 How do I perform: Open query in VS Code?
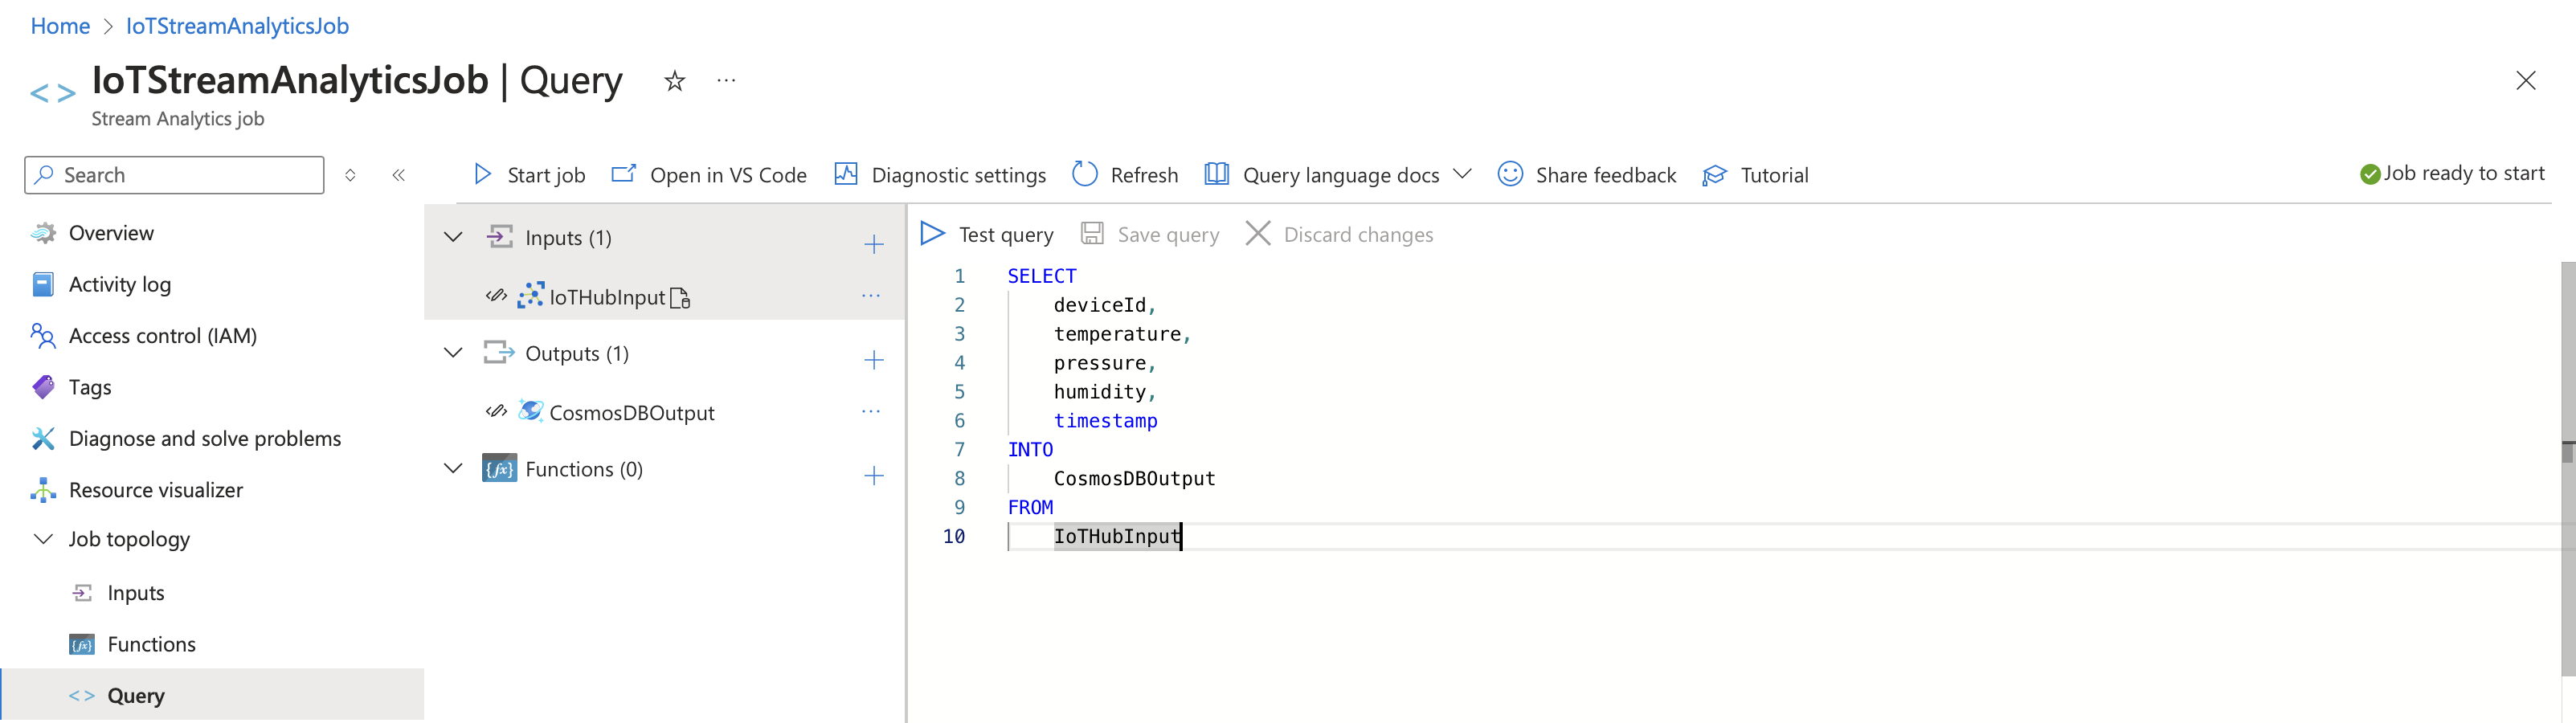[x=709, y=175]
